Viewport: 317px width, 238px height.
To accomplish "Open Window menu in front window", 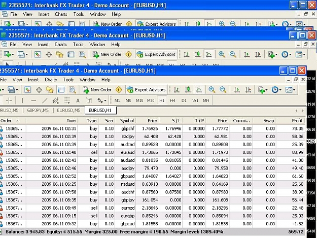I will pos(87,80).
